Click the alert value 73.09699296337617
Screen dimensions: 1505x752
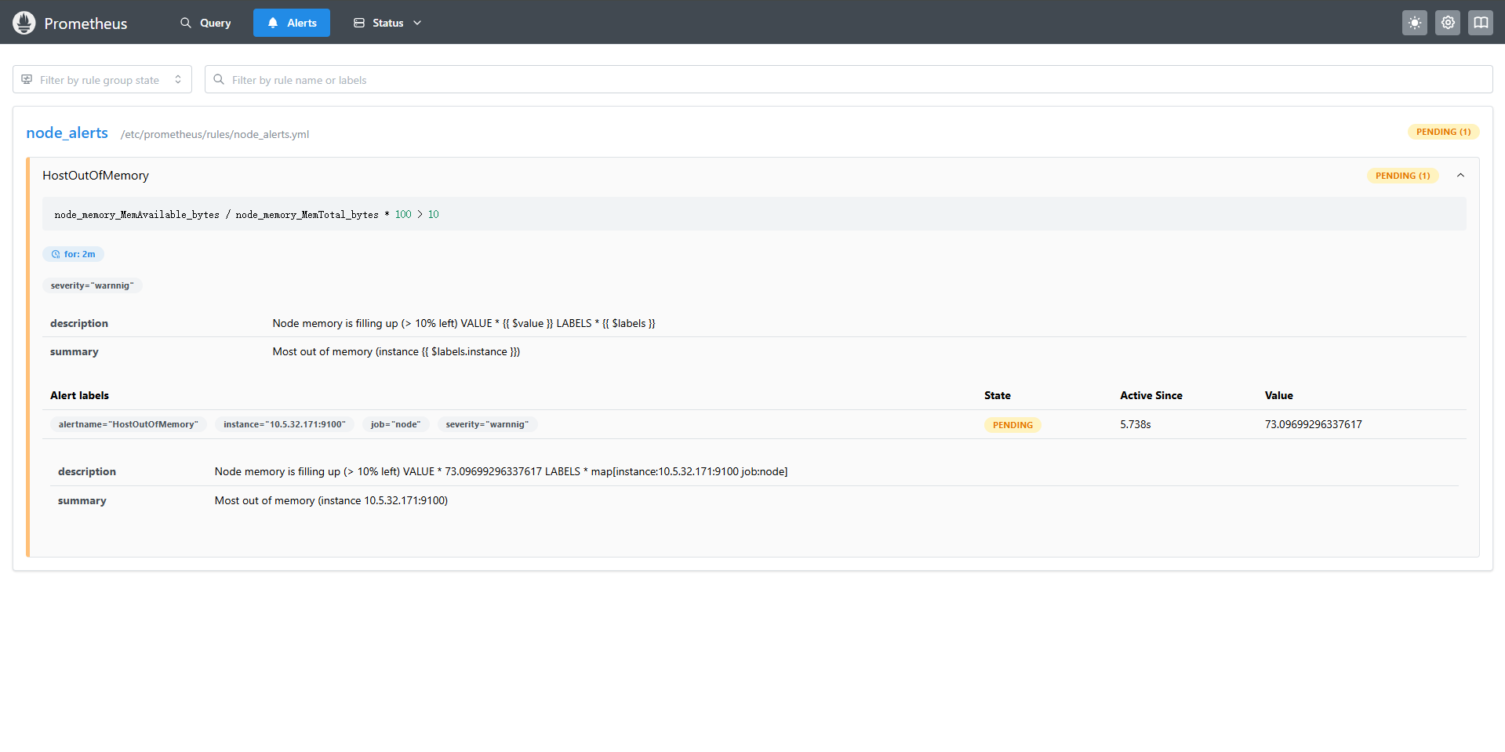(1313, 424)
